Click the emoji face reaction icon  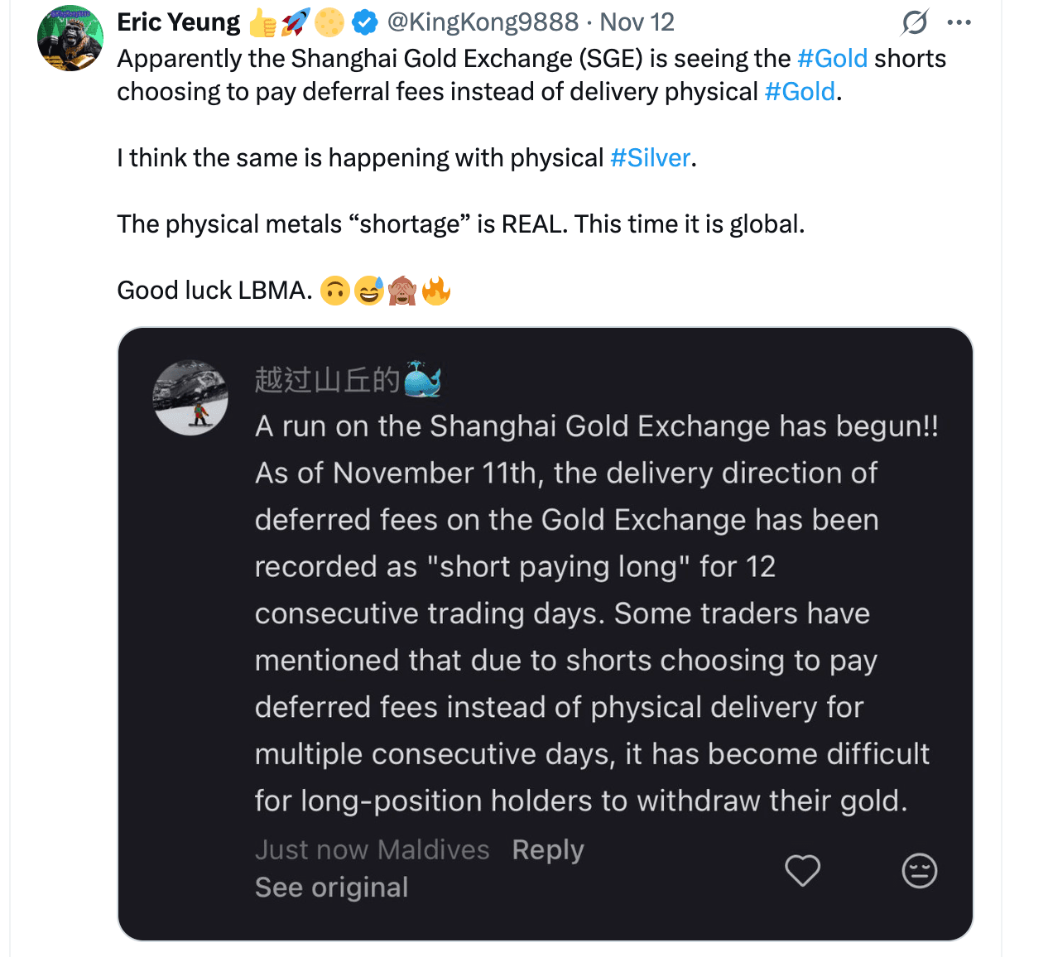pos(919,870)
